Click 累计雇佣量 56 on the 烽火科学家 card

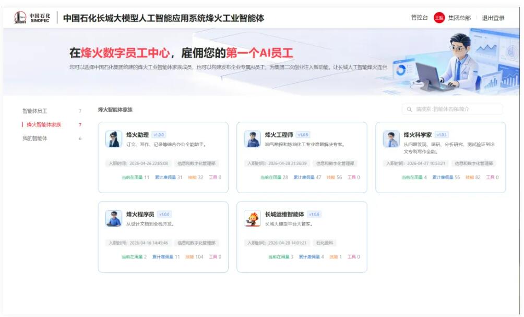coord(446,177)
